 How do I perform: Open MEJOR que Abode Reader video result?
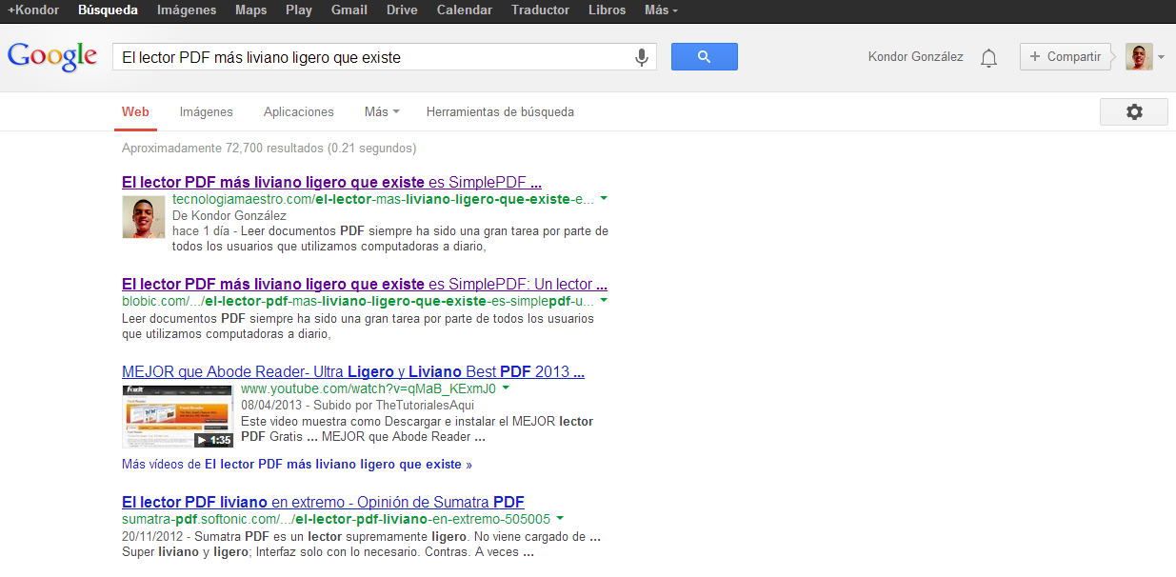353,371
